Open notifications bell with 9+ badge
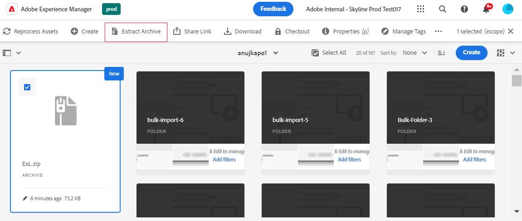522x221 pixels. (x=487, y=9)
